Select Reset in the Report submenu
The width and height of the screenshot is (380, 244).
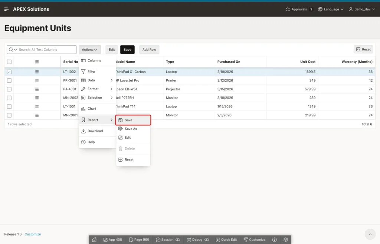133,160
